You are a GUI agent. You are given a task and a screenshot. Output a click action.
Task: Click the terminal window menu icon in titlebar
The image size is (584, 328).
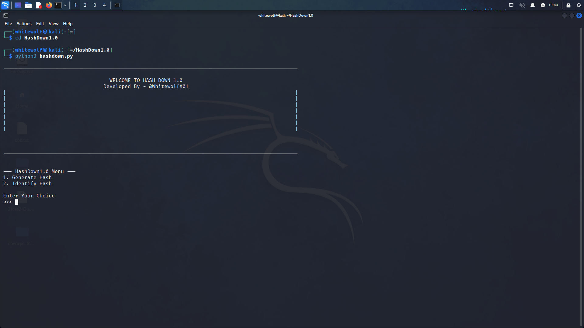[6, 15]
